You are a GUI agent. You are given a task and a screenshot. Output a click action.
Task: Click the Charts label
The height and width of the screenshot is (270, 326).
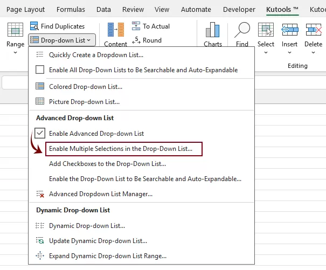pyautogui.click(x=213, y=44)
